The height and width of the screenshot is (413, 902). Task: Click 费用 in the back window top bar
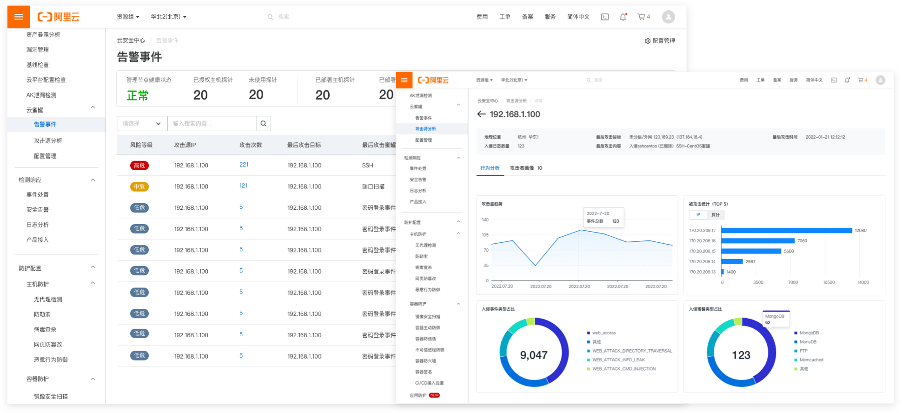(482, 17)
